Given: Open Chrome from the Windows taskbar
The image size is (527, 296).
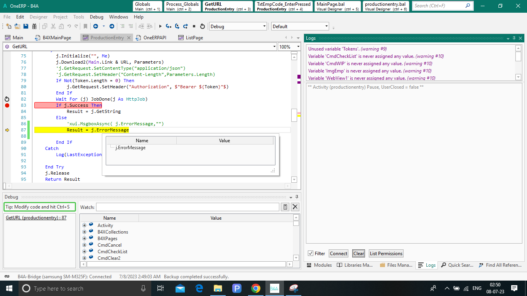Looking at the screenshot, I should (x=255, y=288).
